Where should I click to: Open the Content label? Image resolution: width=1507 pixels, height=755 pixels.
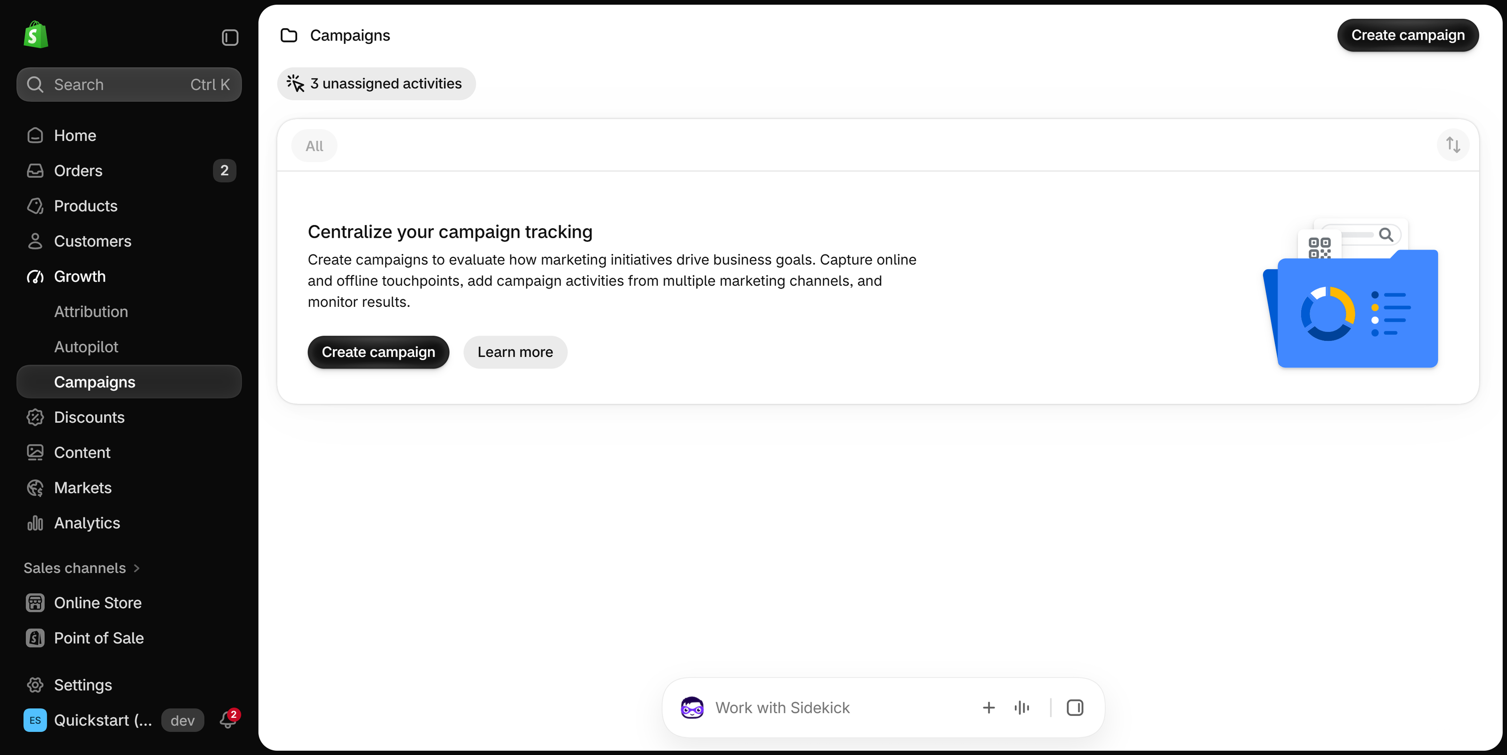click(82, 453)
